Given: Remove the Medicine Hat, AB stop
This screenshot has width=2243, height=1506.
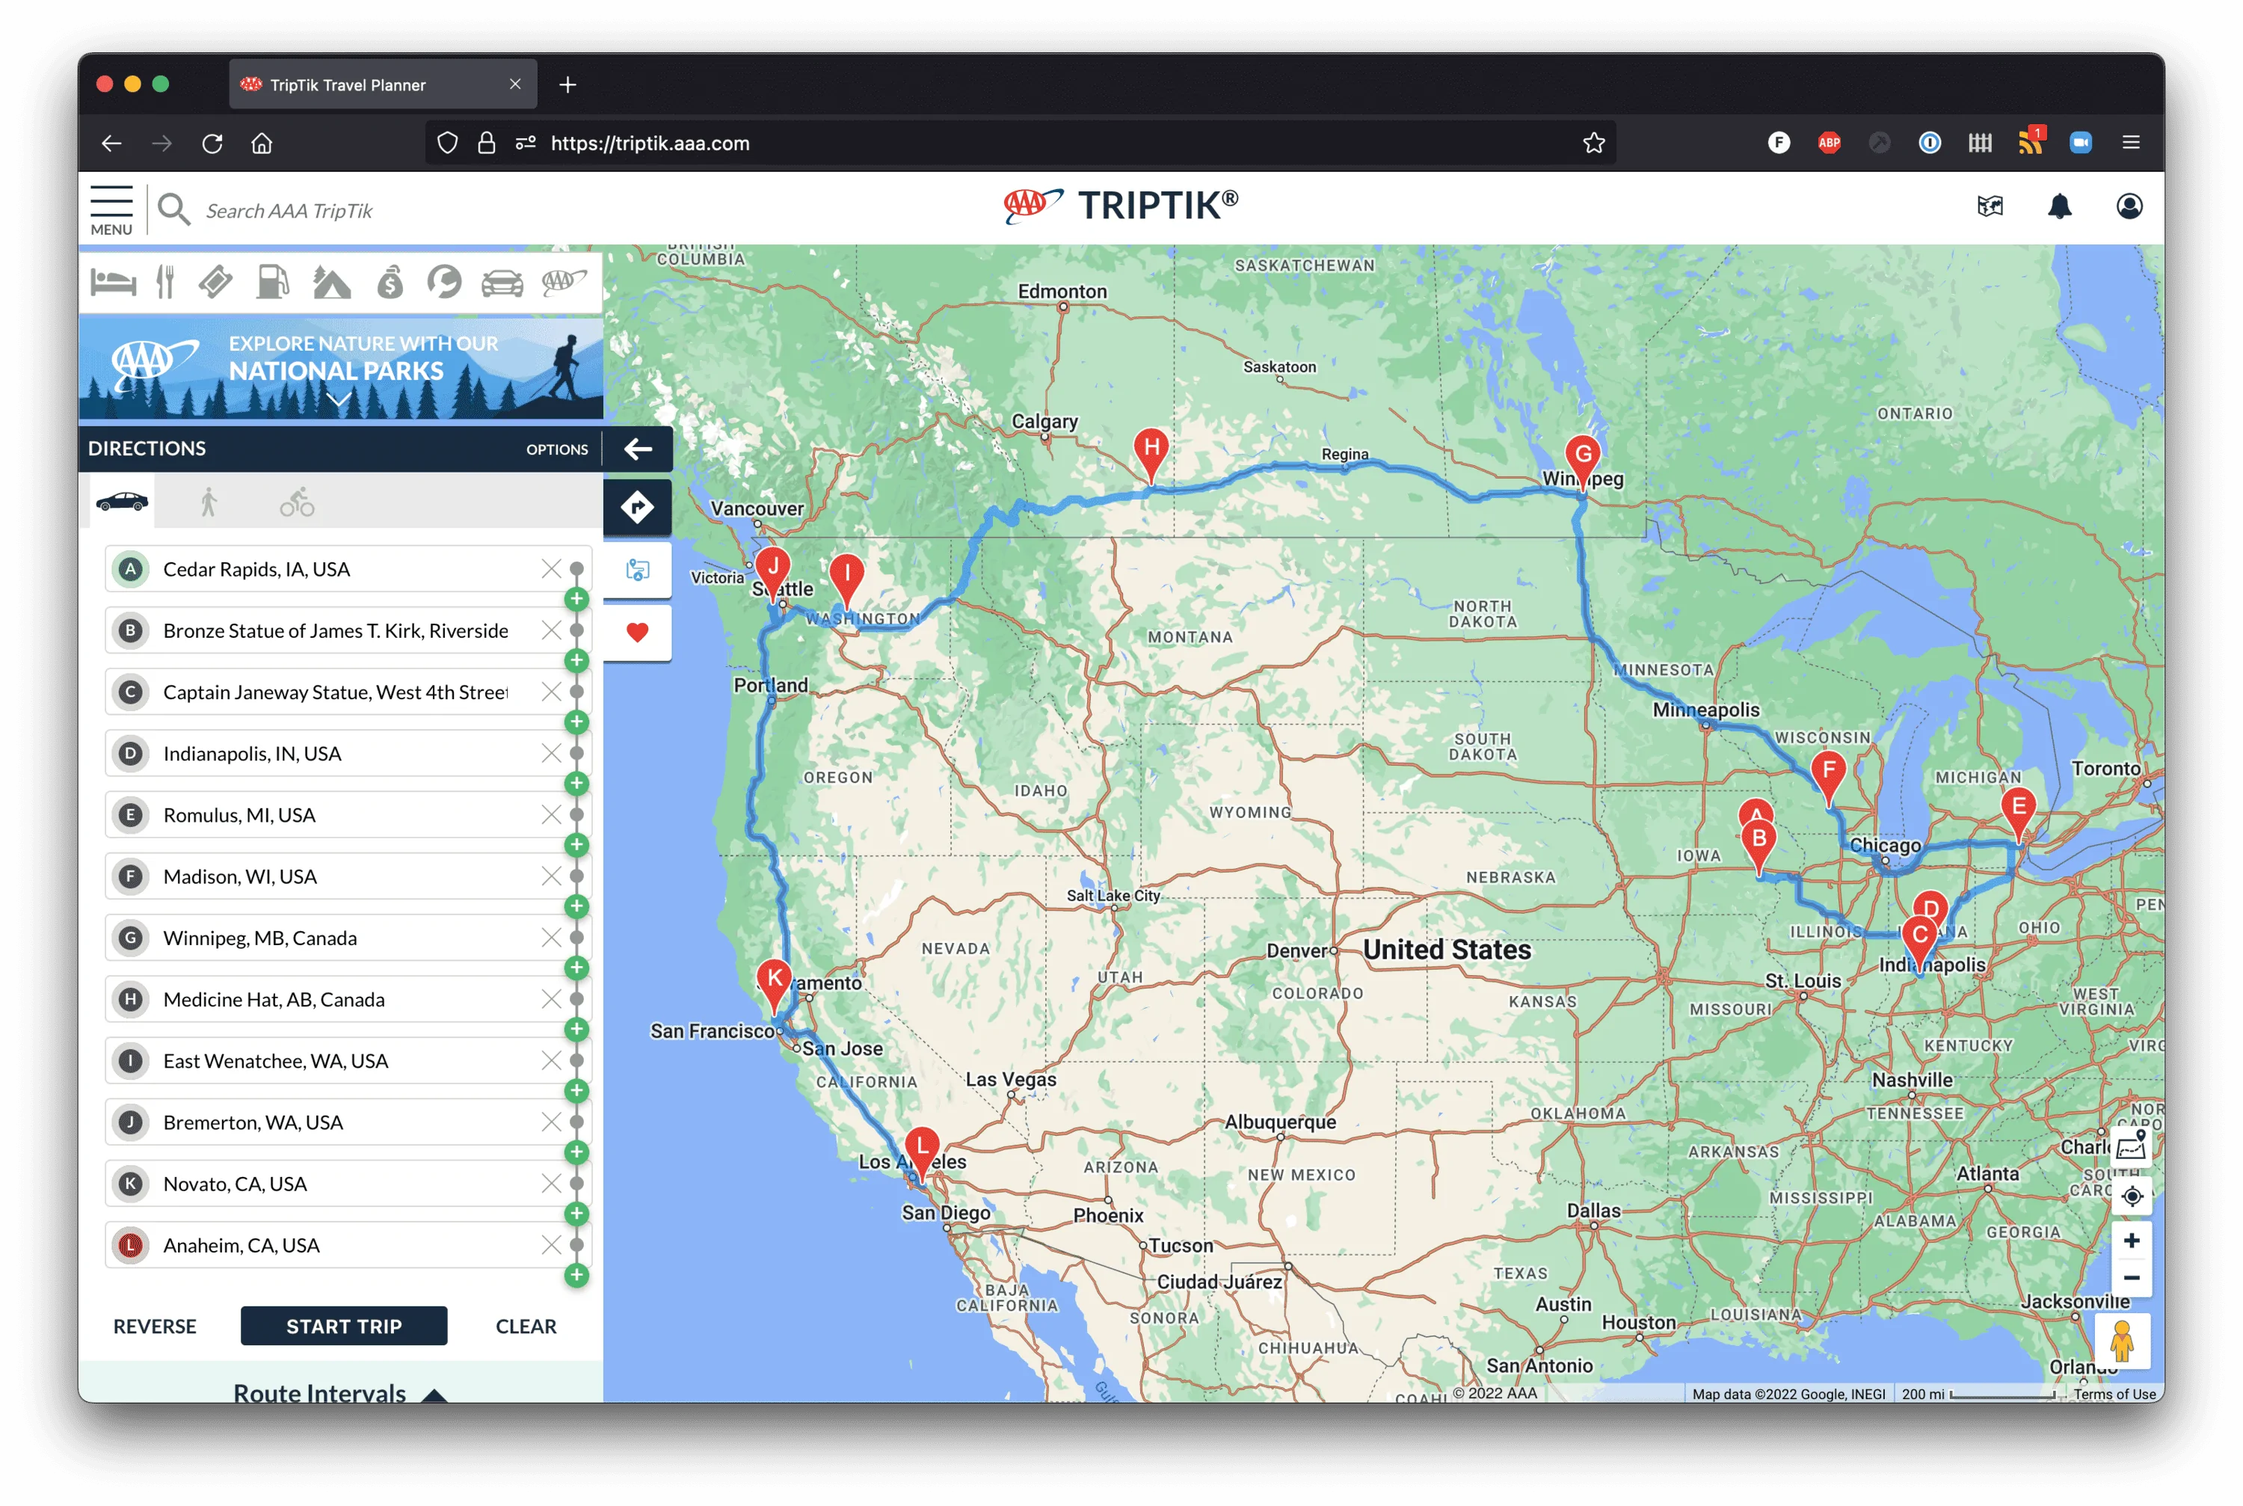Looking at the screenshot, I should (551, 999).
